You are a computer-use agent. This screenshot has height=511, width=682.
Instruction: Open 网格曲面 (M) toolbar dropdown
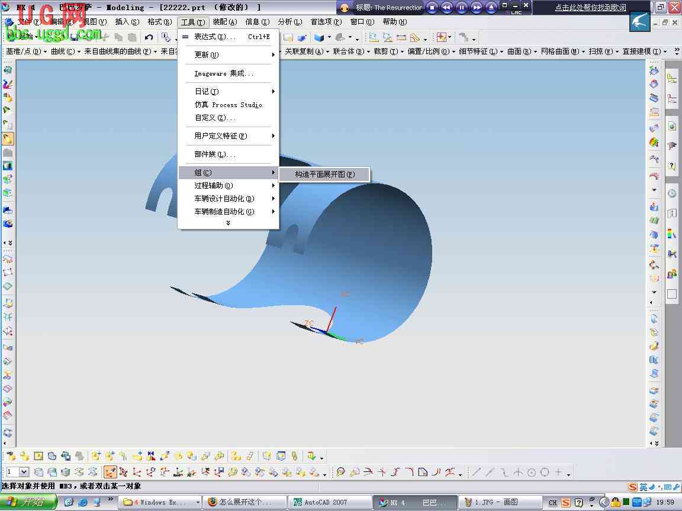pyautogui.click(x=563, y=51)
